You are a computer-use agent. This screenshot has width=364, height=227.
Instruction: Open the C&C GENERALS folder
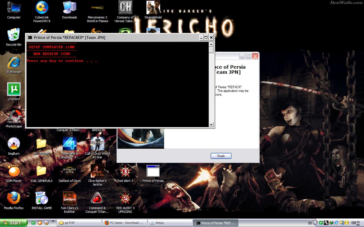click(42, 173)
